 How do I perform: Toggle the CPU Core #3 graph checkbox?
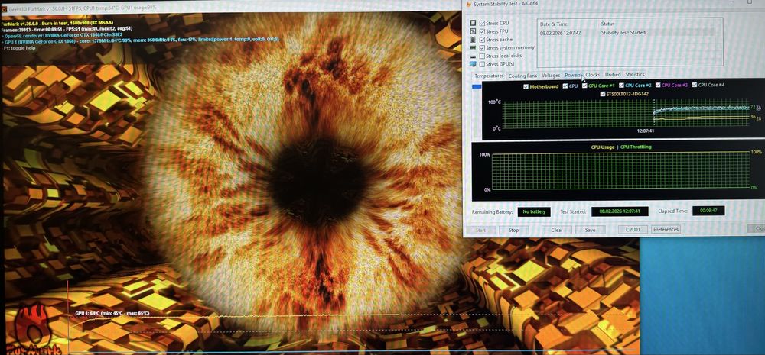tap(658, 86)
